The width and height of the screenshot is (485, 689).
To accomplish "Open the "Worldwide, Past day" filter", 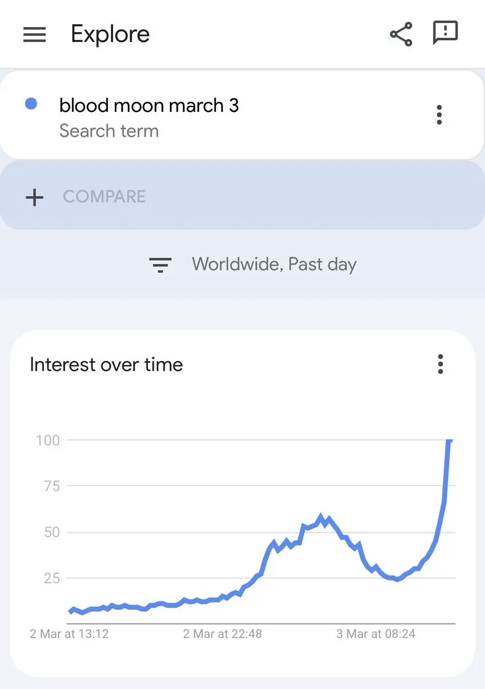I will [x=274, y=265].
